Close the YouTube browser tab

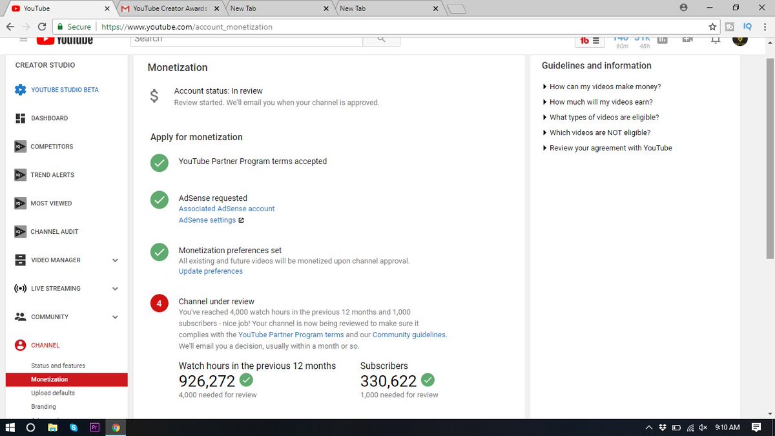(x=107, y=8)
